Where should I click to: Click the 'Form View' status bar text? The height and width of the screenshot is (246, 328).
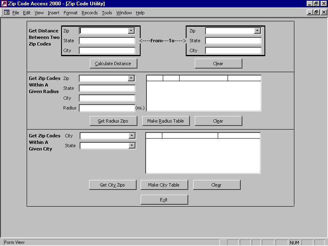(x=14, y=242)
